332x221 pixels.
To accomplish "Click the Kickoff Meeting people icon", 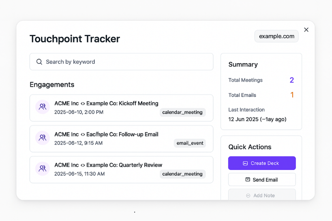I will tap(43, 107).
